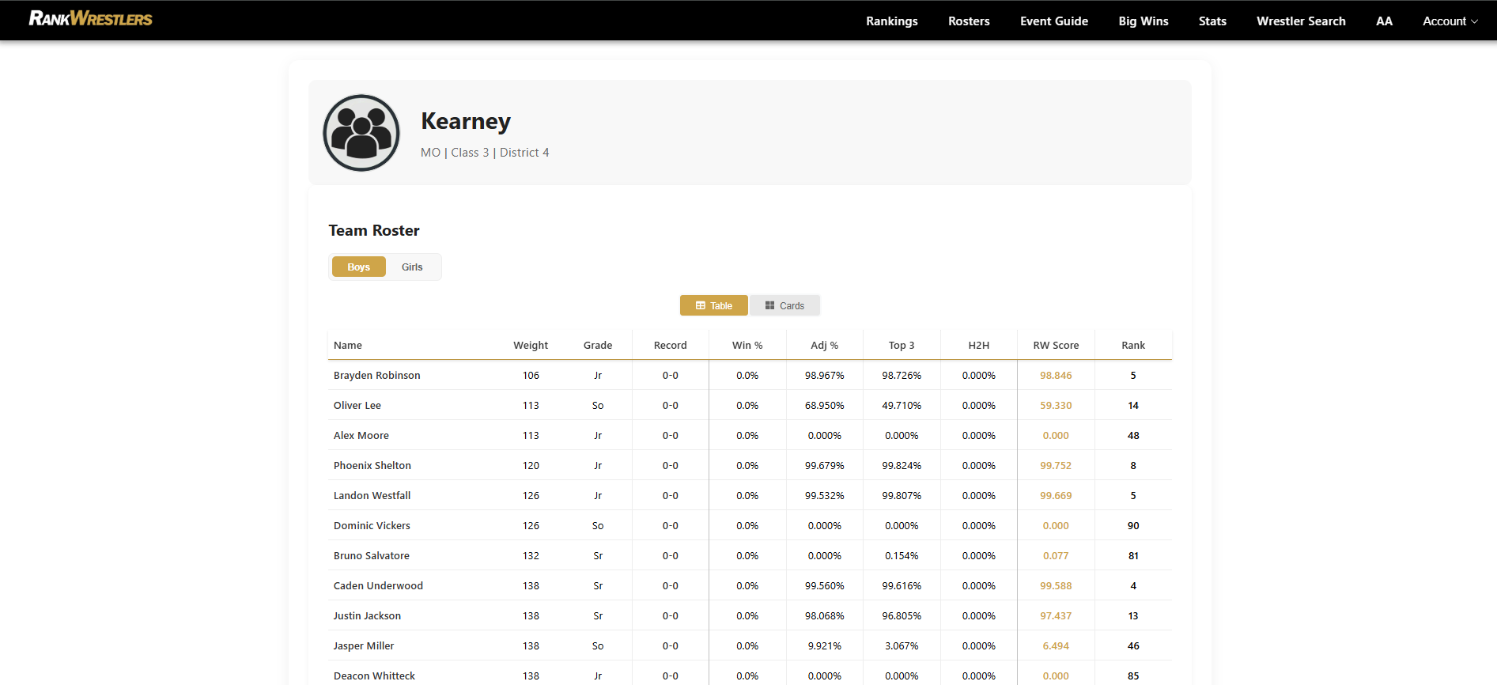Click the Kearney team avatar icon
Viewport: 1497px width, 685px height.
pos(361,133)
